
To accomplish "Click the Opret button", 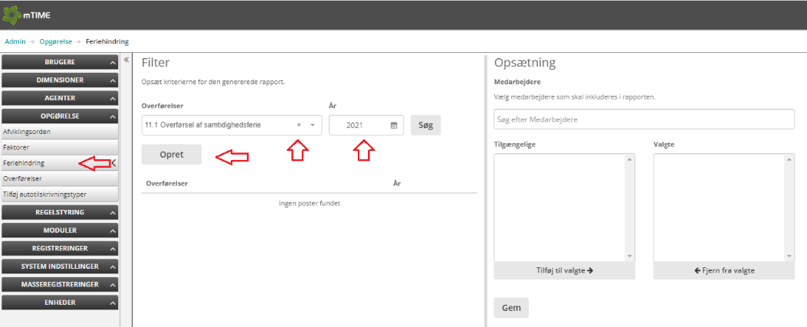I will (172, 154).
